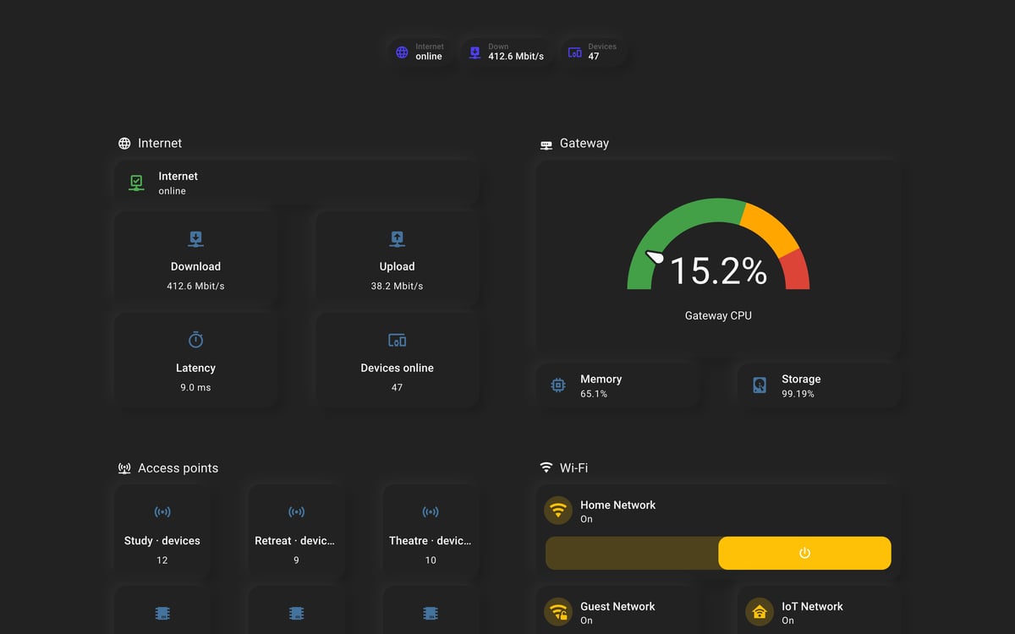Click the globe icon in Internet chip
1015x634 pixels.
(402, 52)
